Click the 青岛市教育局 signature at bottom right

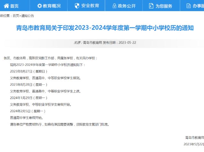point(194,138)
